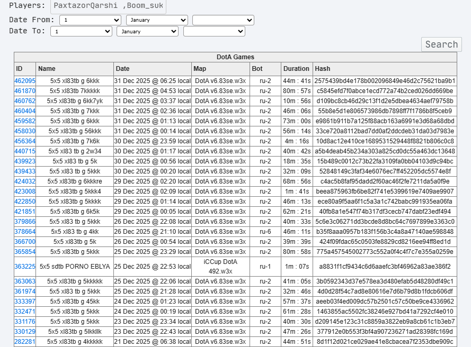
Task: Open the Date To year dropdown
Action: pos(214,32)
